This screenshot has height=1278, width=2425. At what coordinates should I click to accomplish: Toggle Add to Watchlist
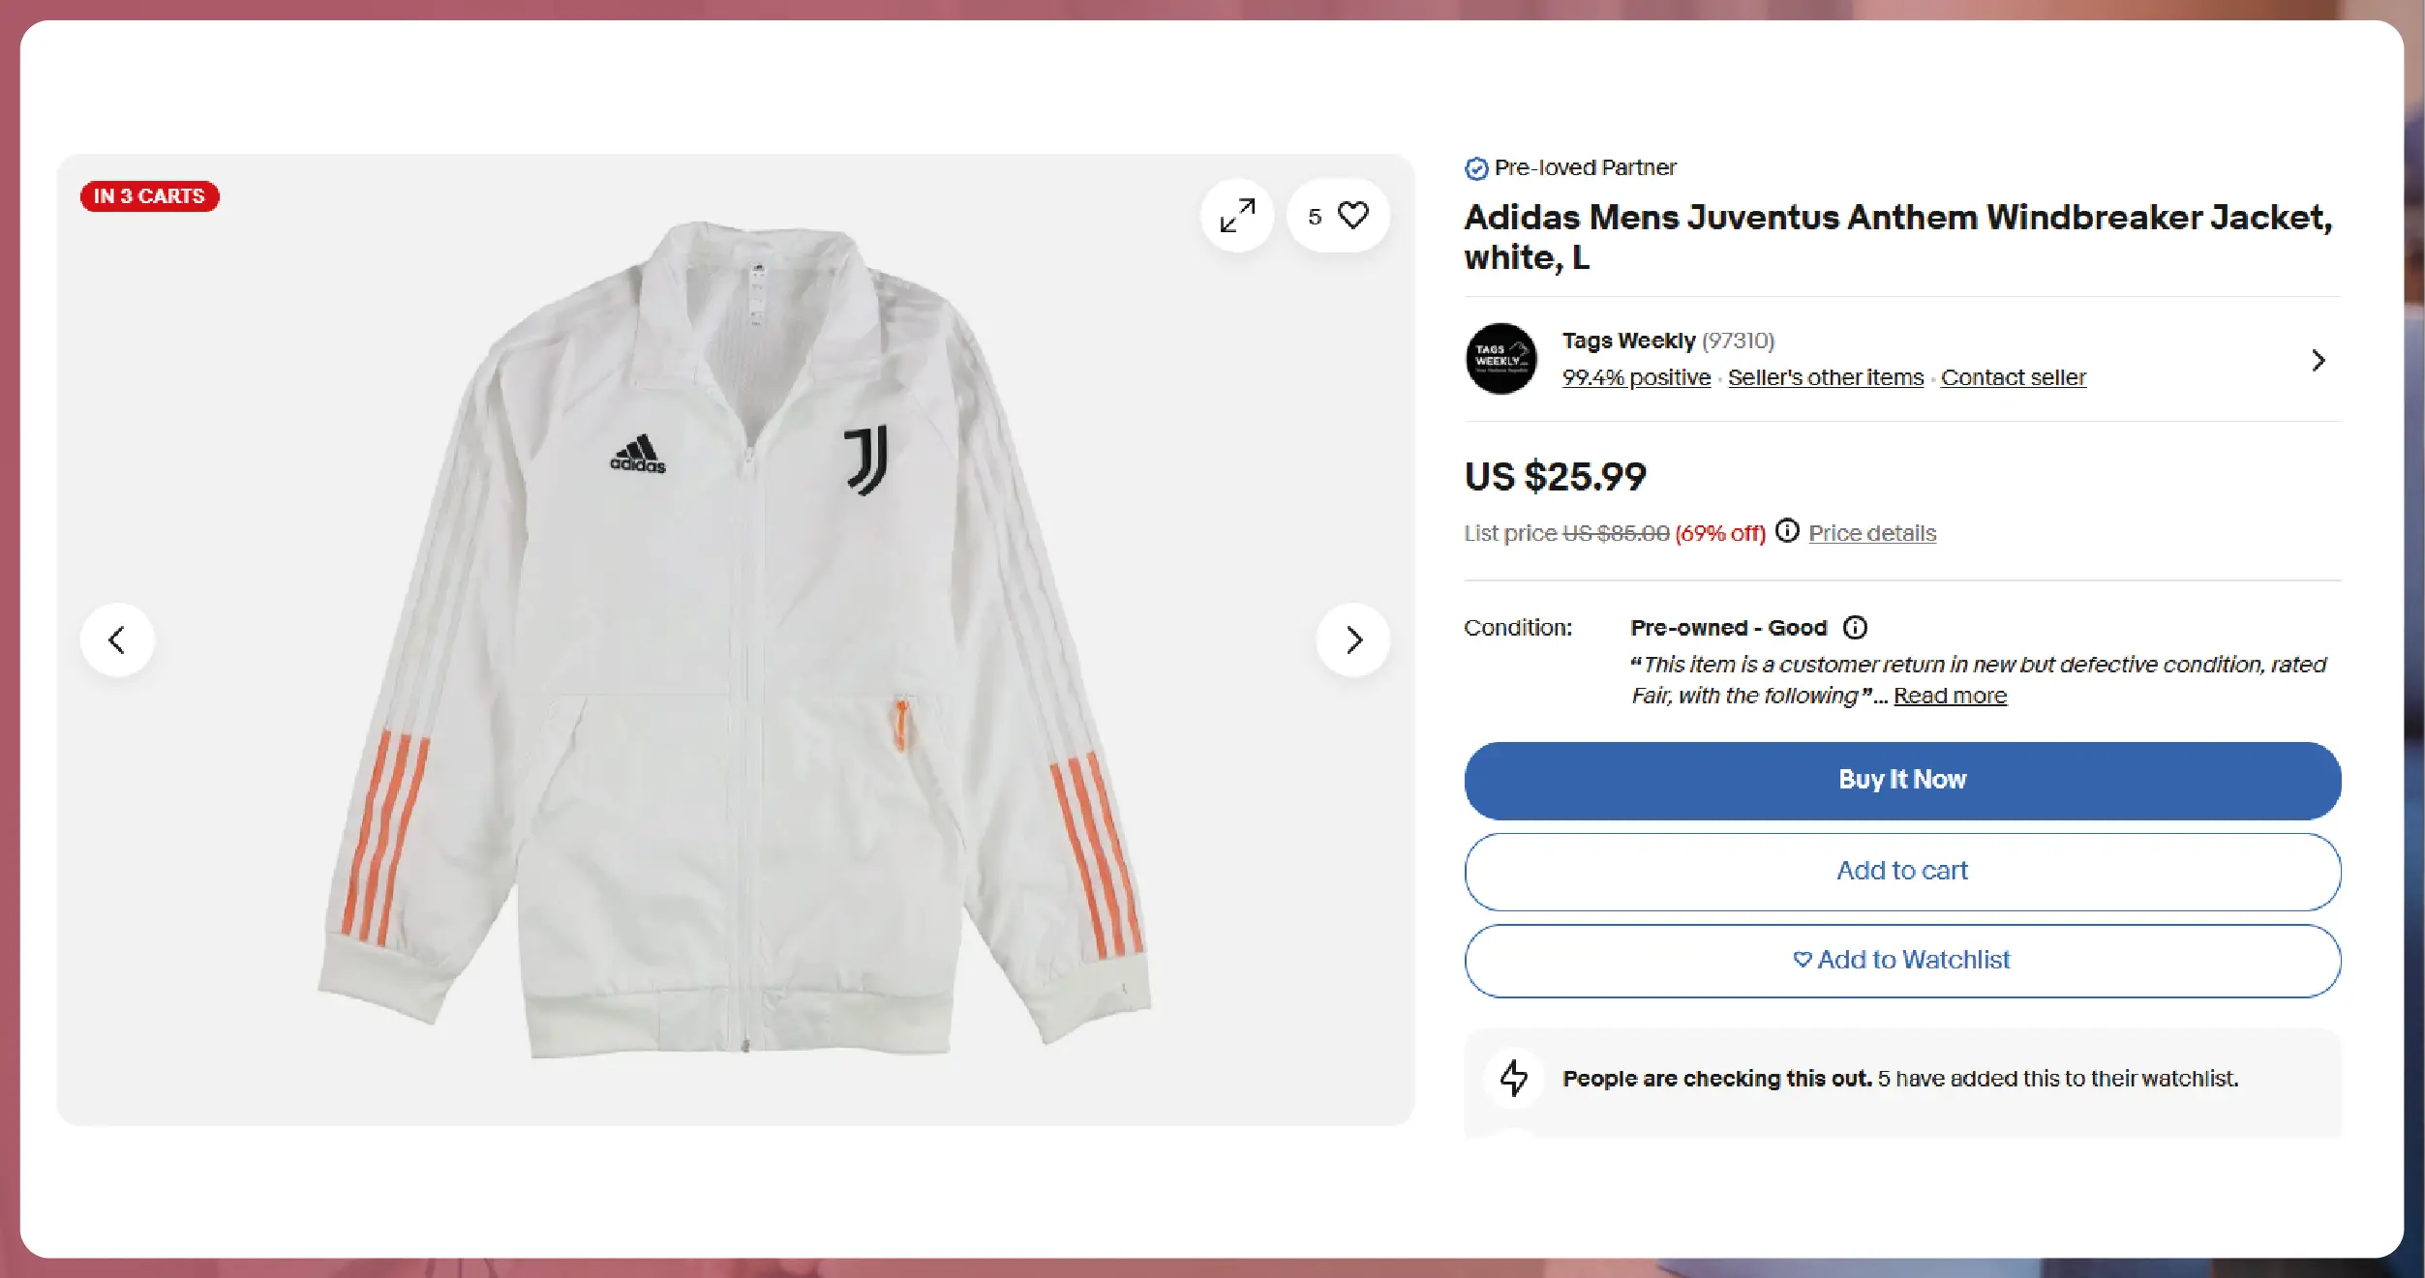click(x=1902, y=960)
